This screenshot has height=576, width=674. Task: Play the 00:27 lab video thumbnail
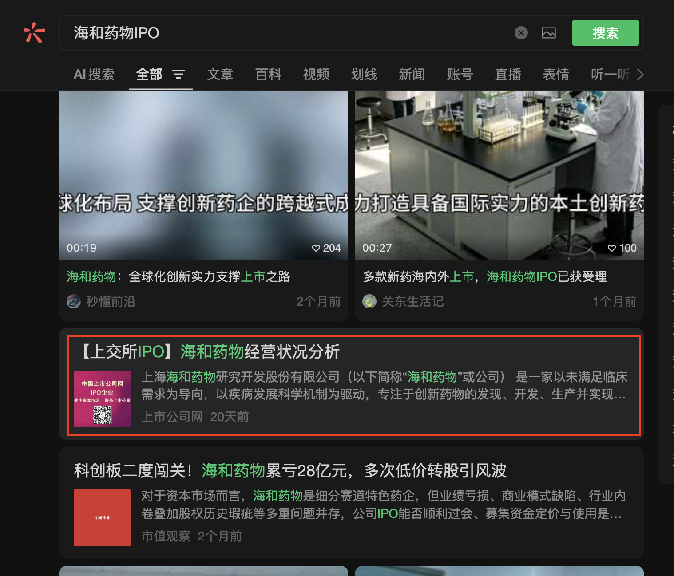click(x=500, y=175)
